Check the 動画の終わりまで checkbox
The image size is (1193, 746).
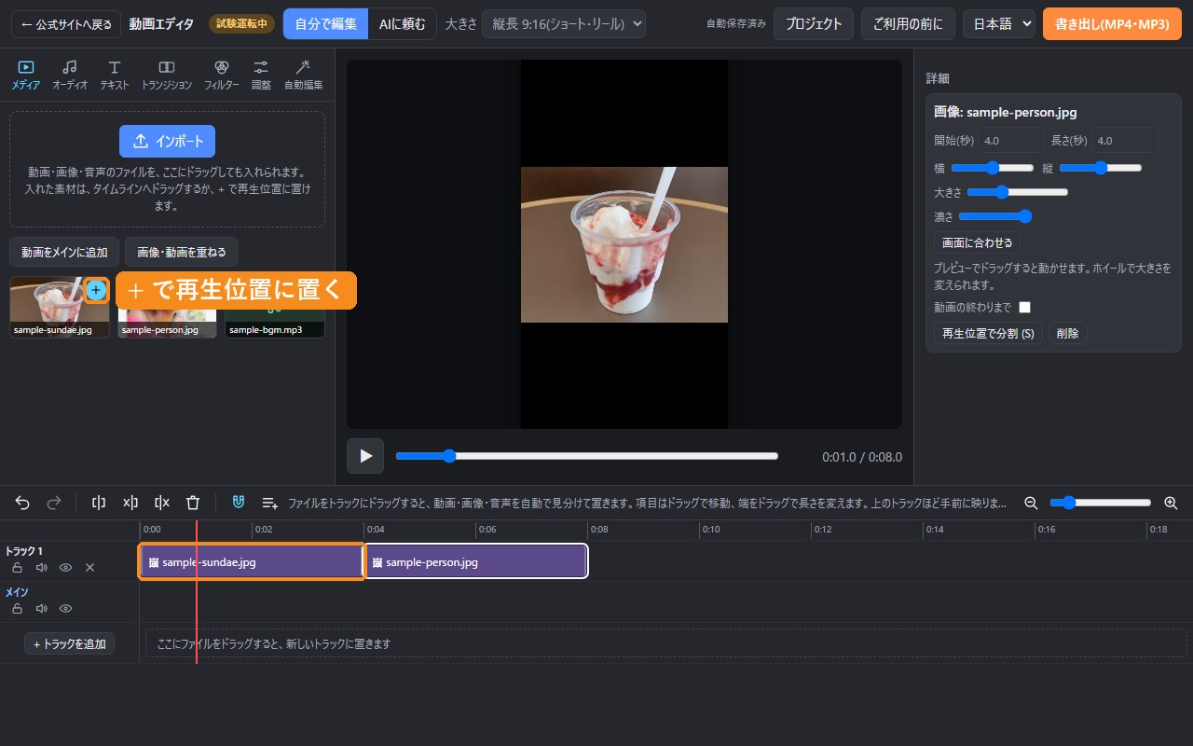[1024, 307]
